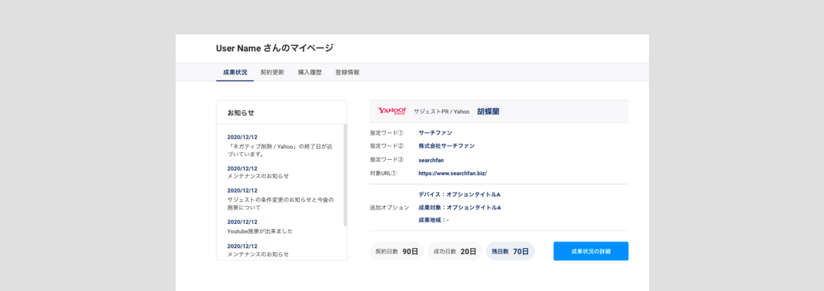Switch to the 契約更新 tab
Viewport: 824px width, 291px height.
point(272,72)
